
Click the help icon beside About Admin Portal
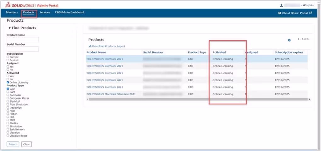click(x=279, y=13)
